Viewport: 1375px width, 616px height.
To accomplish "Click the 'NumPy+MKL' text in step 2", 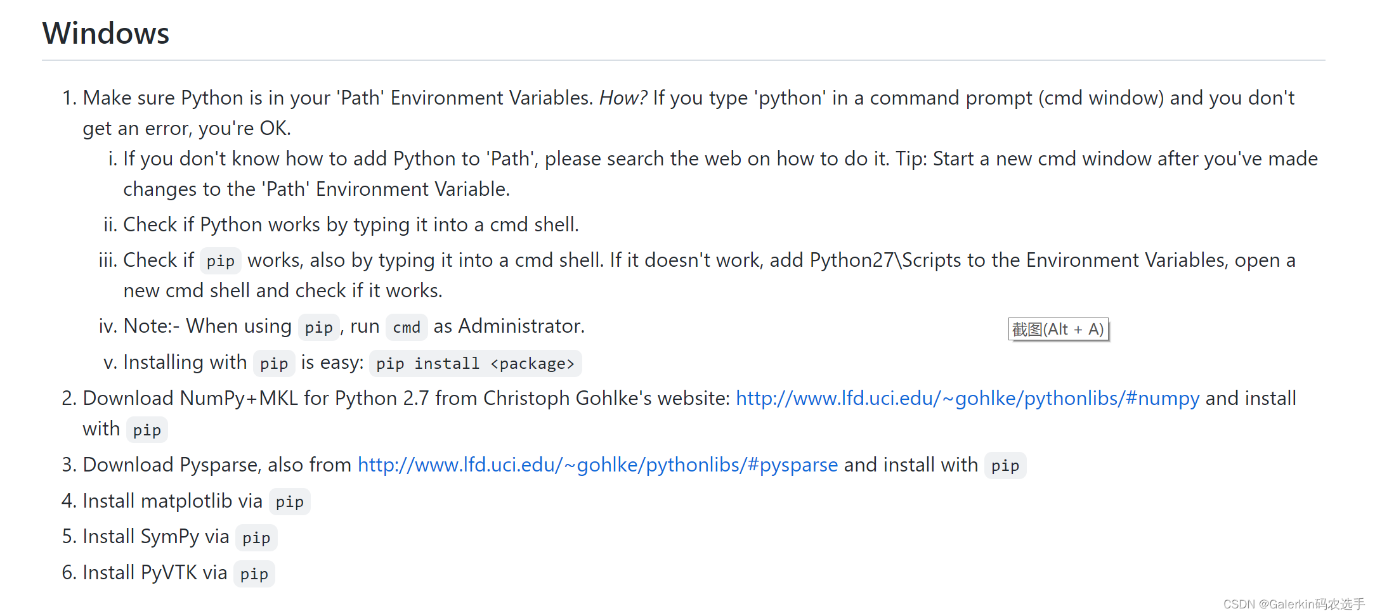I will tap(238, 399).
